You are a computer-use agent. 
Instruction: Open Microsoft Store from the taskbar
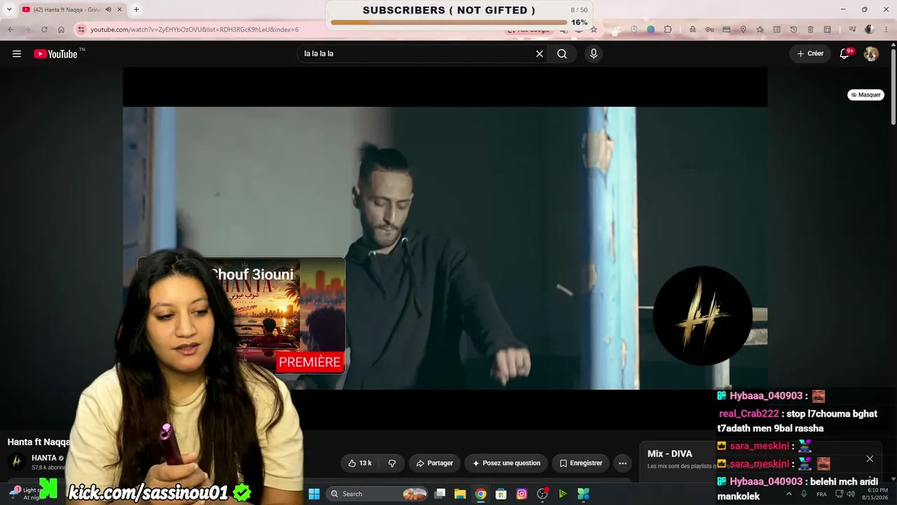click(x=501, y=494)
